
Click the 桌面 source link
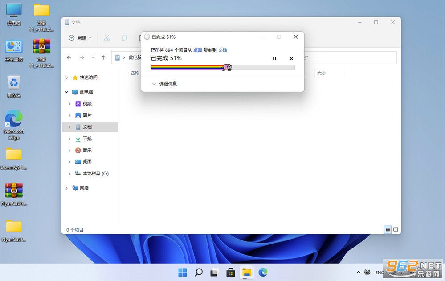tap(197, 50)
